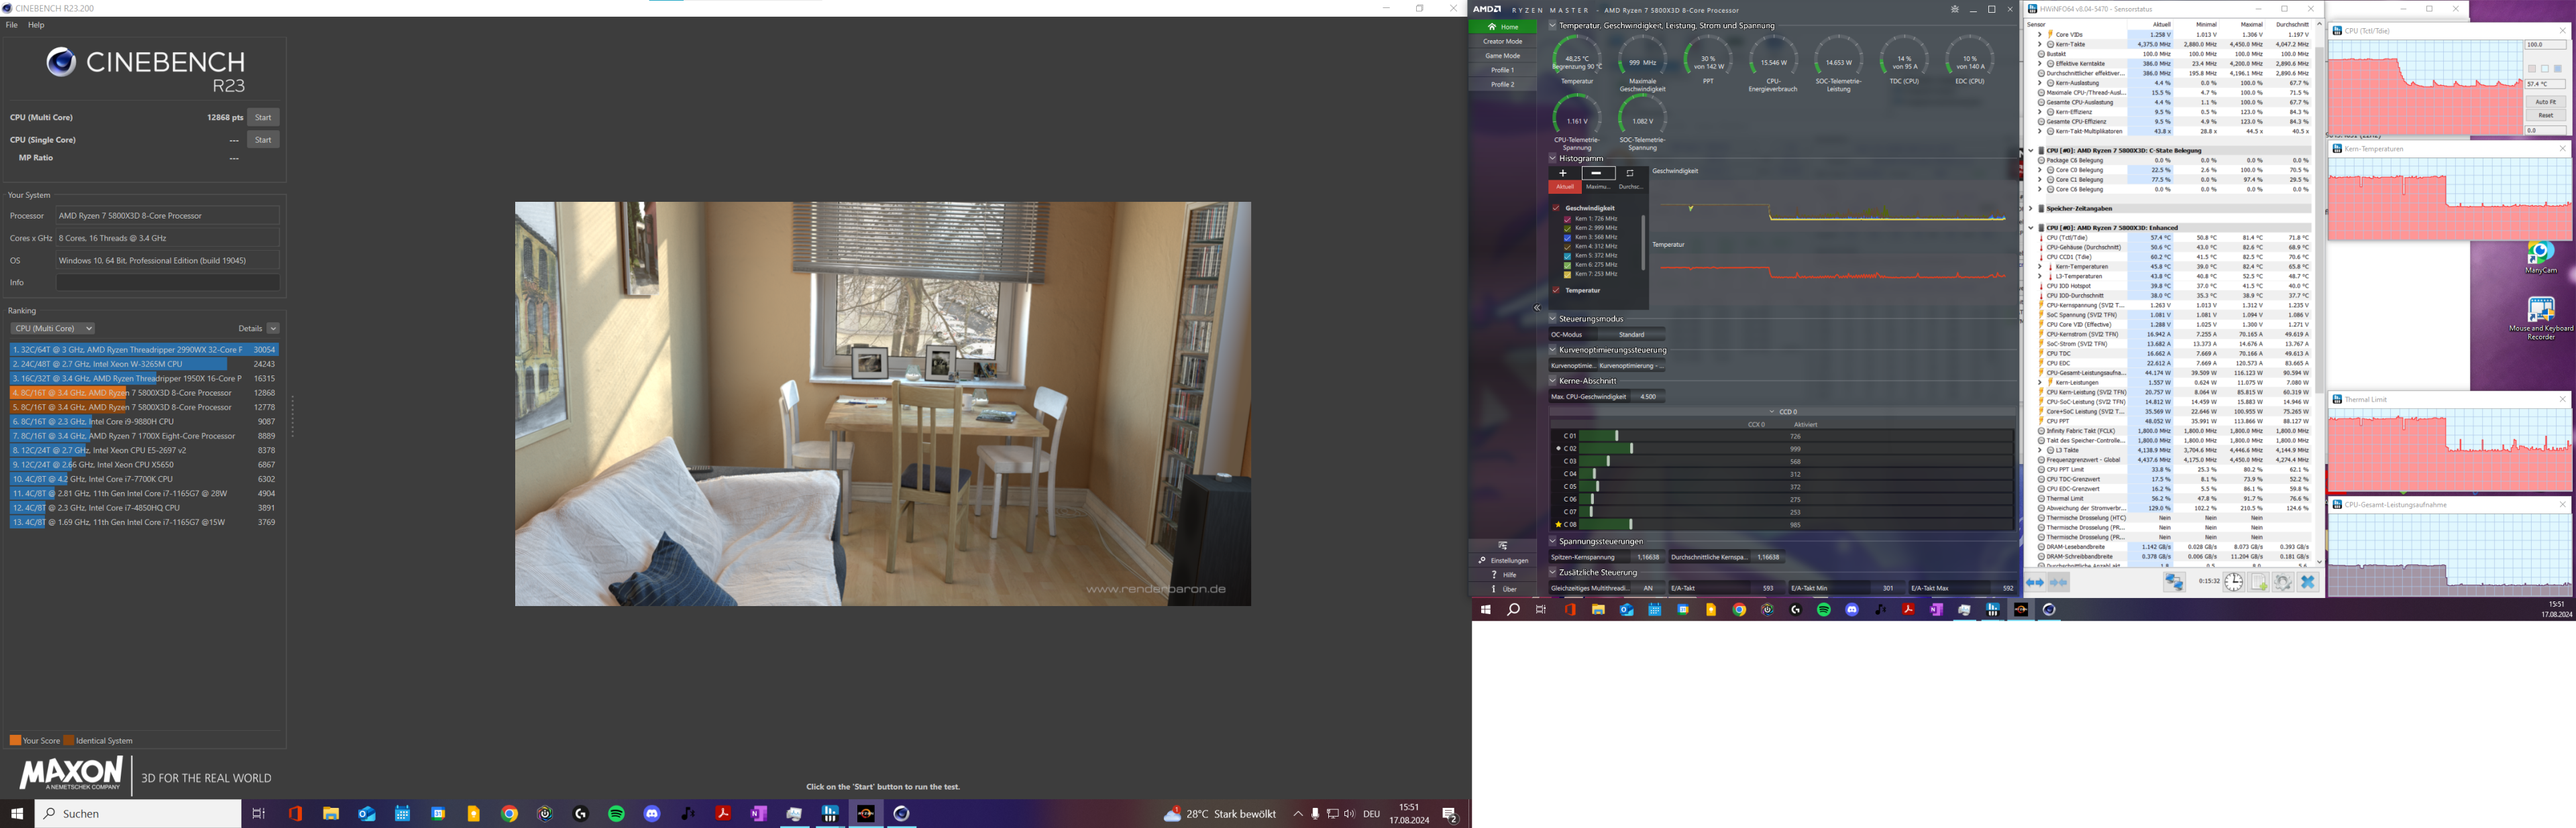
Task: Add a graph using the plus icon in Histogramm
Action: (1563, 173)
